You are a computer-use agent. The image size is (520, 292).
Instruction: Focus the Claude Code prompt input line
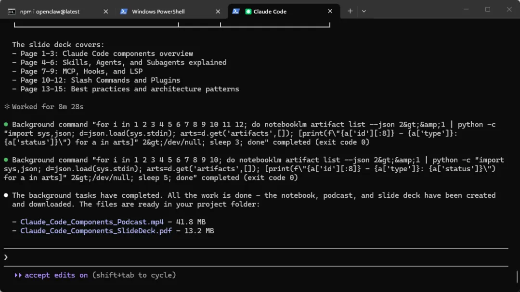coord(241,257)
